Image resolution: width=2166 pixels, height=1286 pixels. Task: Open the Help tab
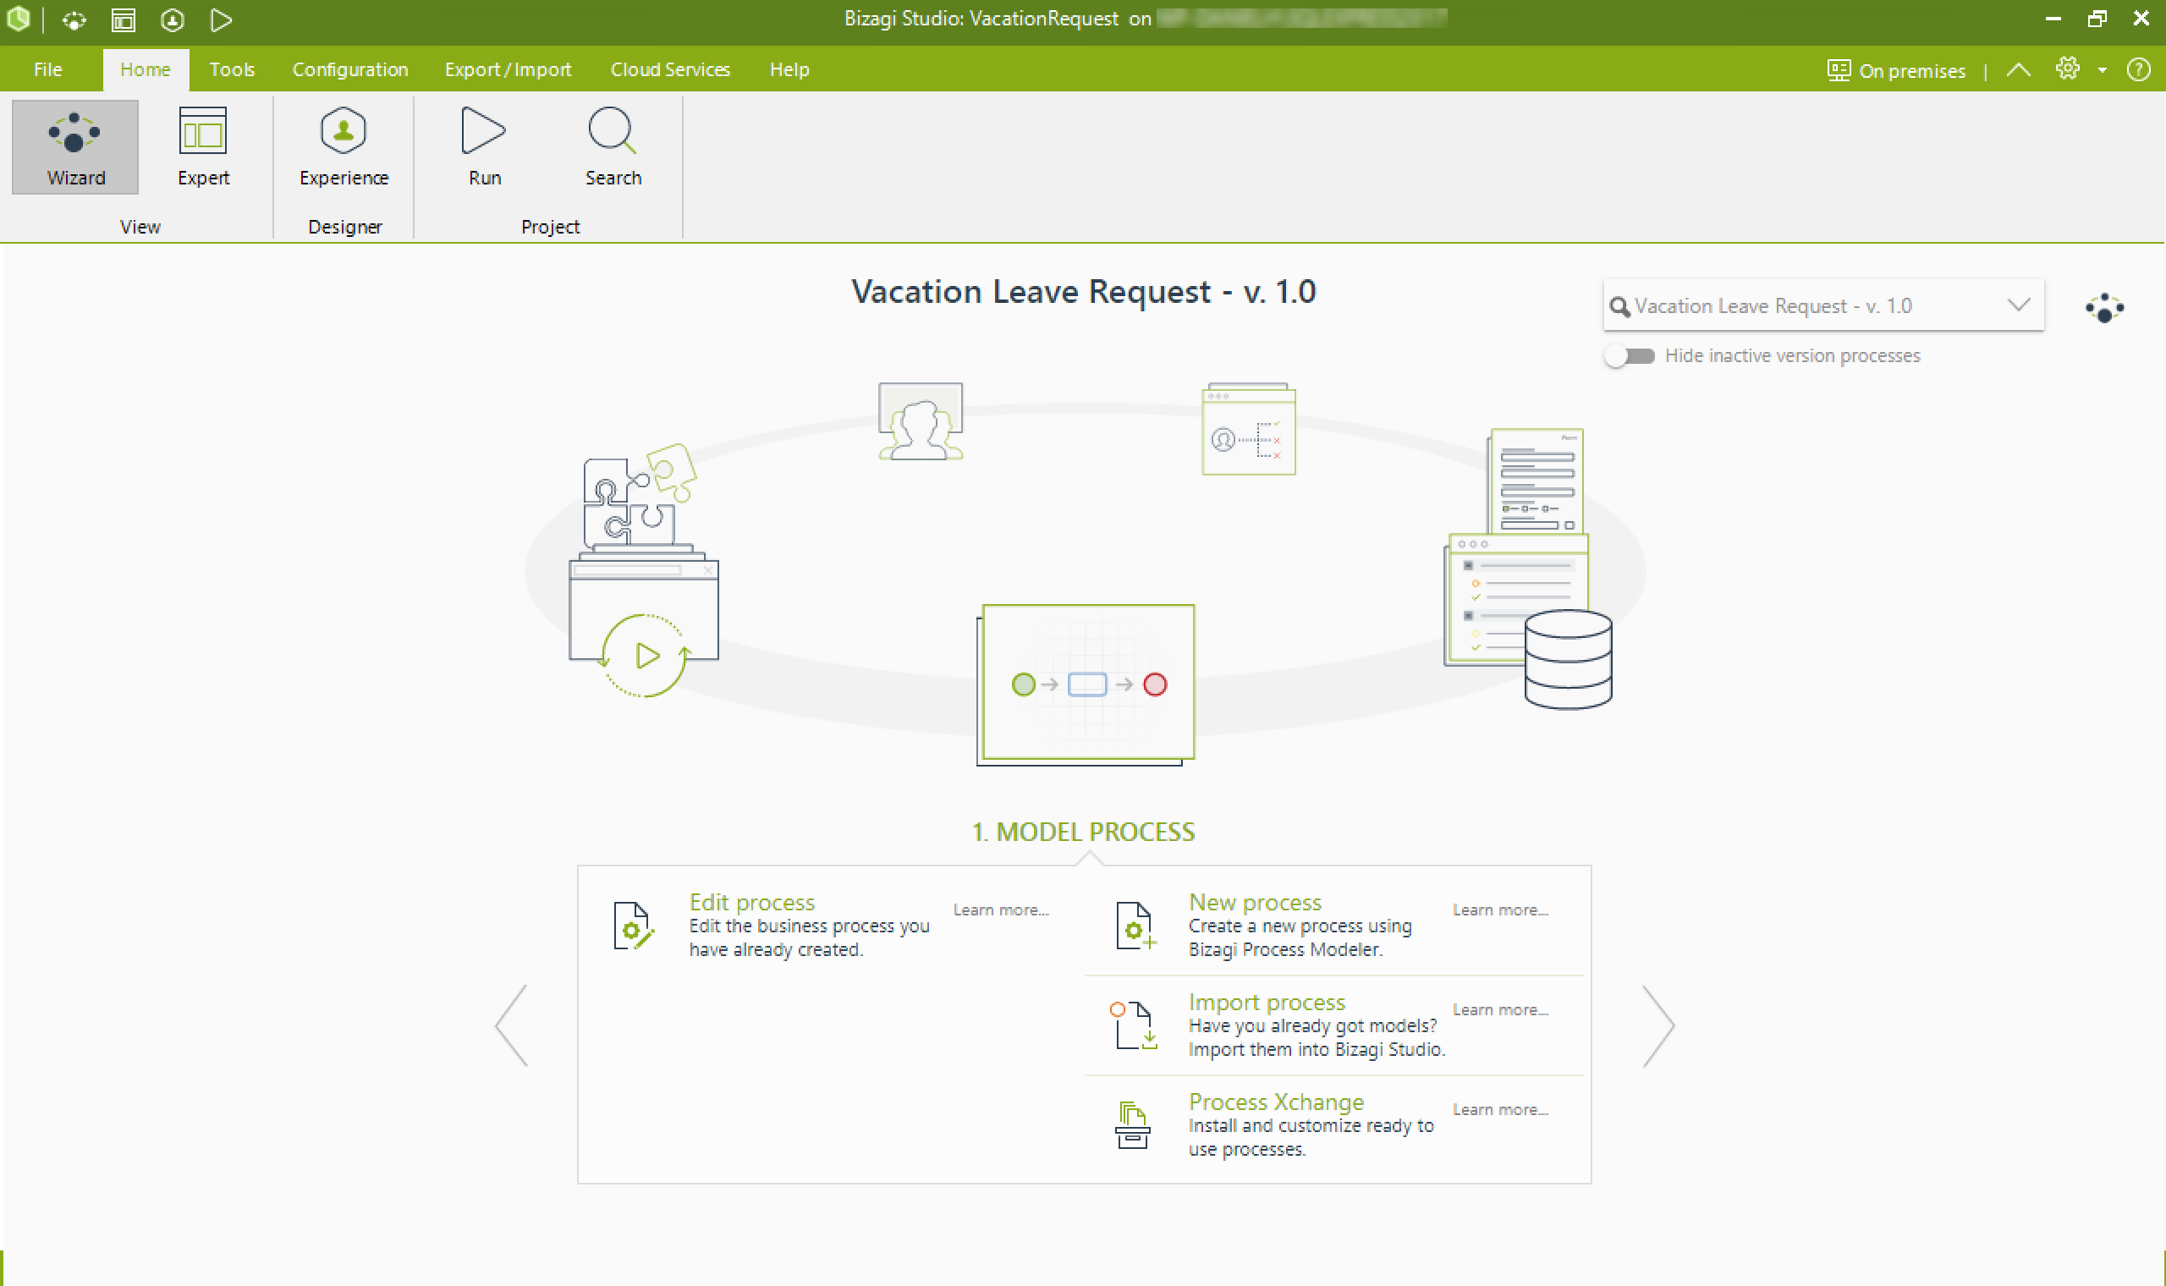[789, 69]
